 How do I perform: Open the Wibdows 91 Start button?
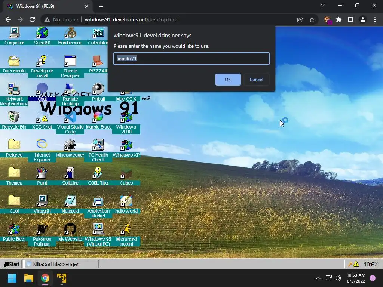(12, 264)
